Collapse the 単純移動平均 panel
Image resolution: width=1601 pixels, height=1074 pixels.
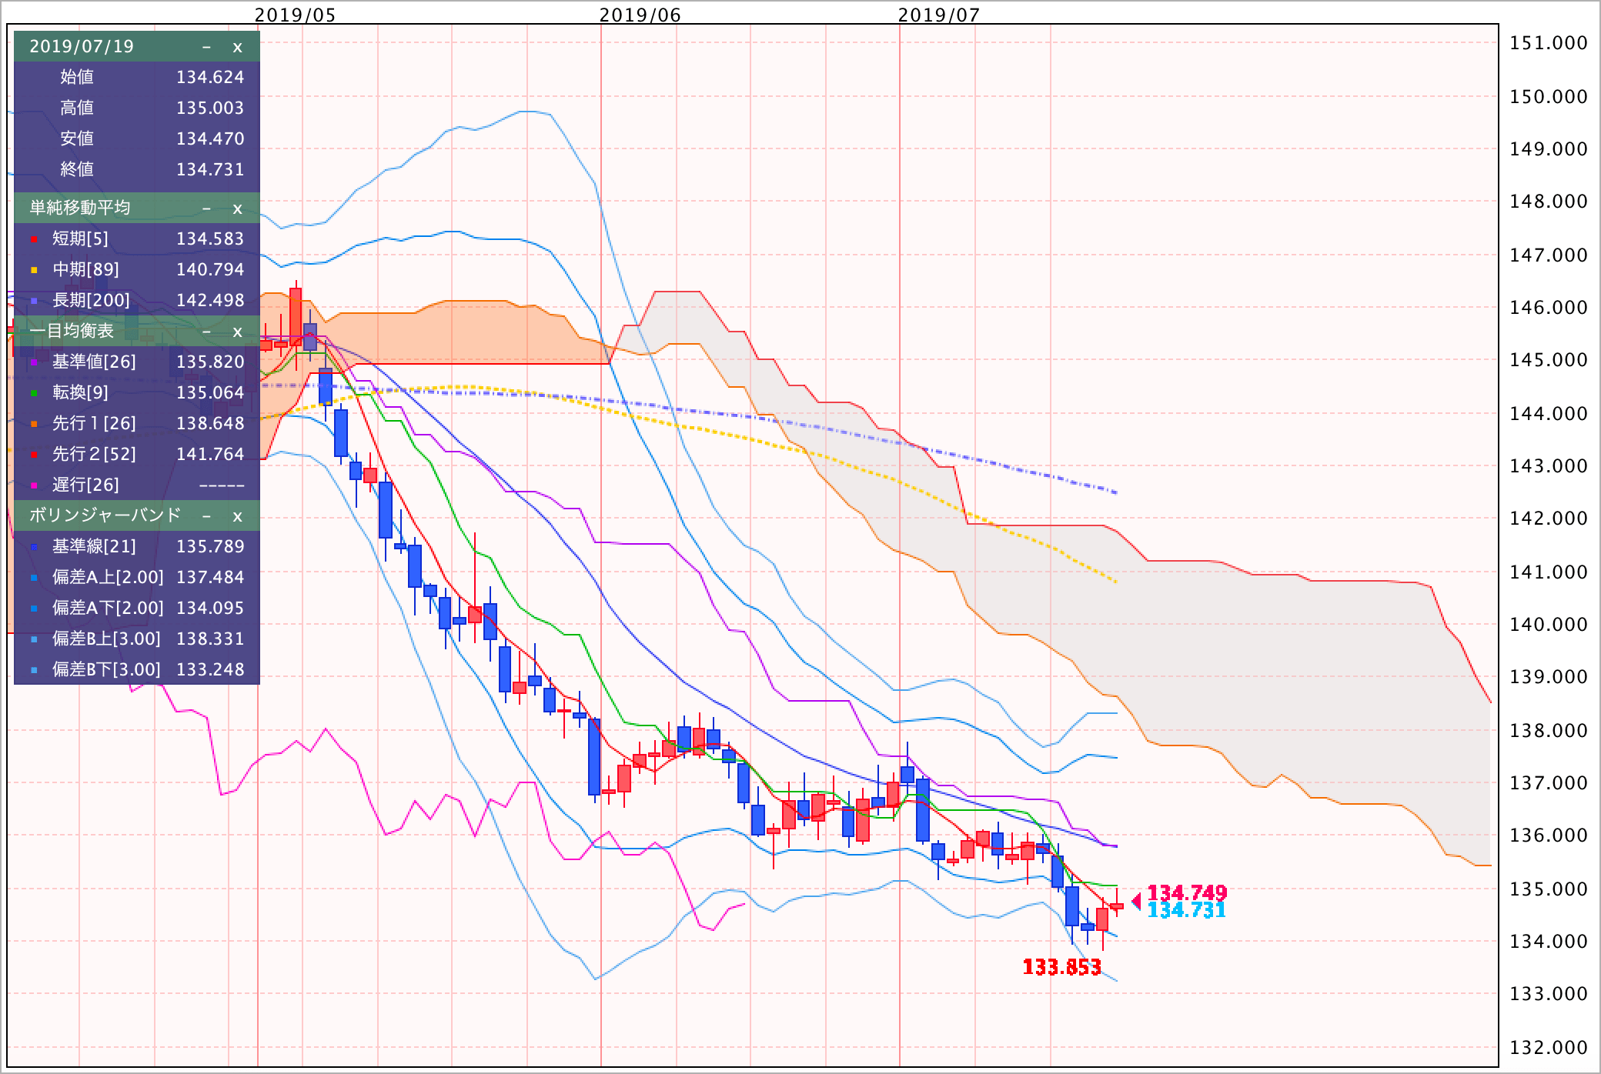click(x=206, y=208)
